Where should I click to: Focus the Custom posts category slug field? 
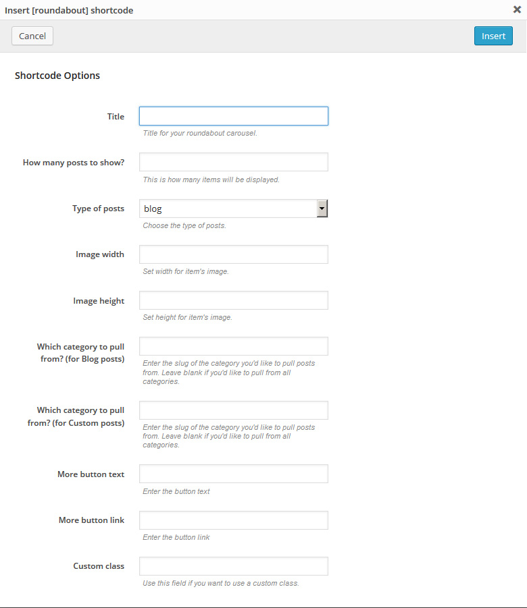(x=233, y=410)
